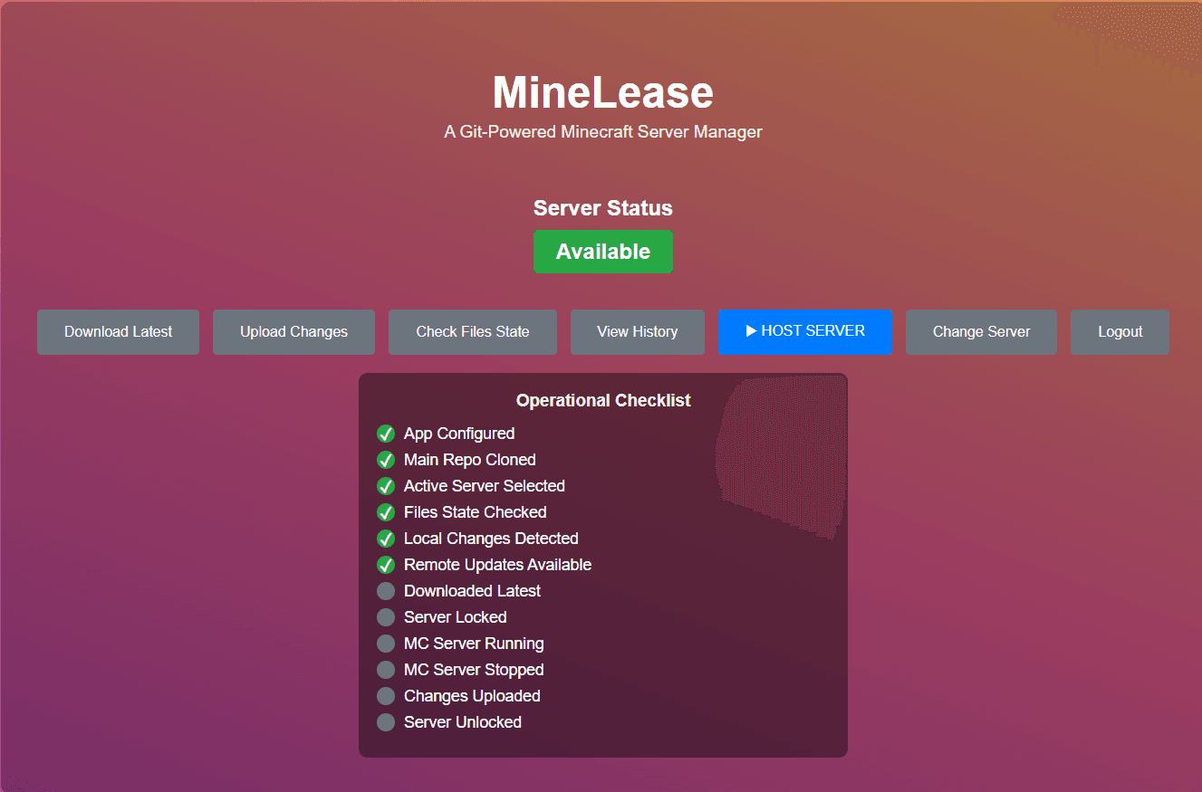The image size is (1202, 792).
Task: Click the check icon beside Files State Checked
Action: (386, 511)
